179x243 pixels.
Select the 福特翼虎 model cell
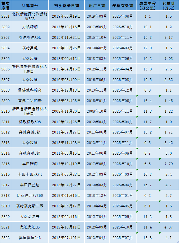click(x=30, y=48)
